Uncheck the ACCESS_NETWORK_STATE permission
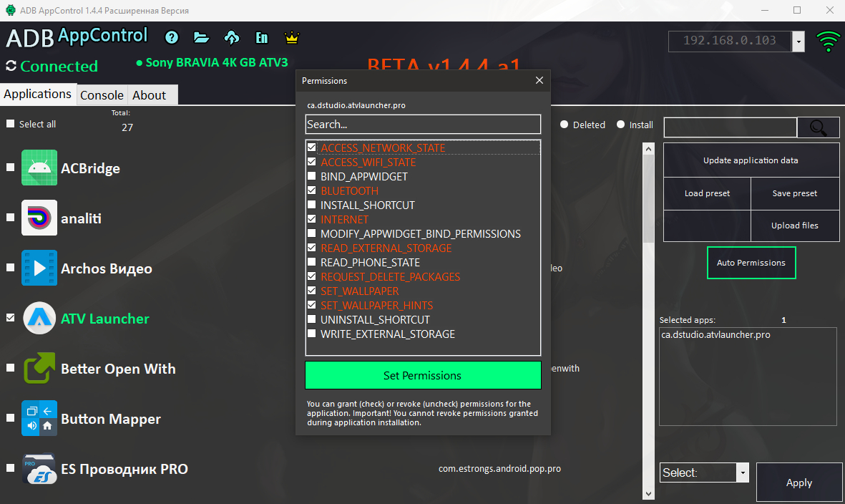This screenshot has width=845, height=504. (311, 147)
